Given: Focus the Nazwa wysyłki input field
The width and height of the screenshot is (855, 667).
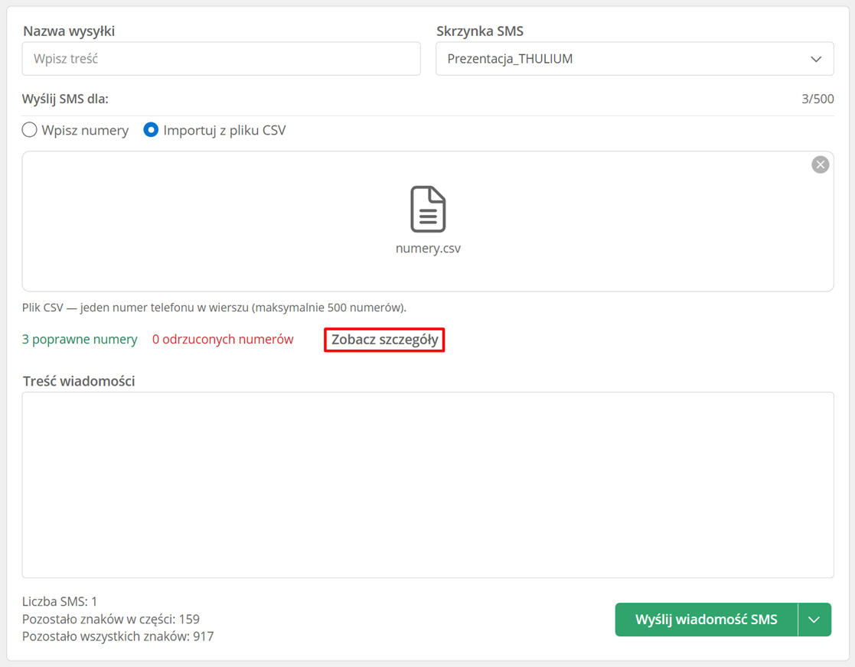Looking at the screenshot, I should pos(221,59).
